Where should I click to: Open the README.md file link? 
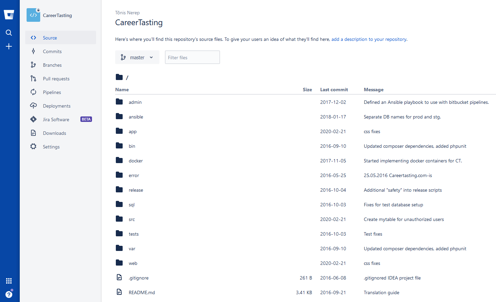pyautogui.click(x=142, y=292)
